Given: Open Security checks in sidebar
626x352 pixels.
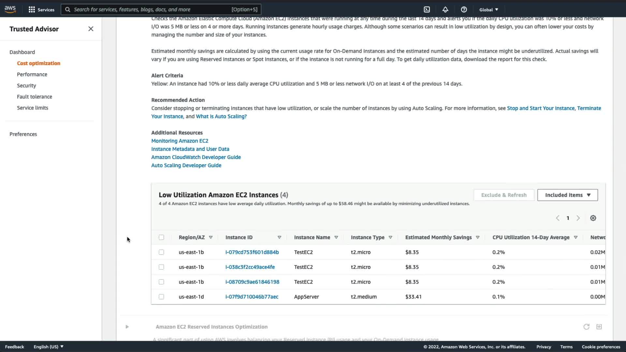Looking at the screenshot, I should coord(26,85).
